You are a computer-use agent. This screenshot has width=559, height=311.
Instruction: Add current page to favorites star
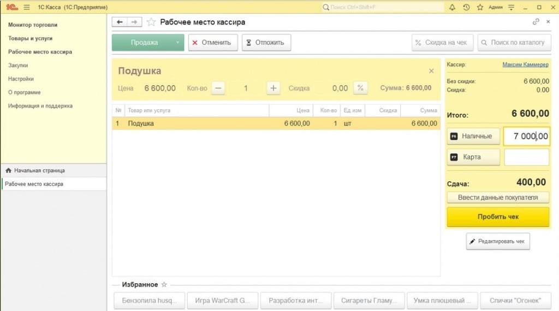coord(151,22)
